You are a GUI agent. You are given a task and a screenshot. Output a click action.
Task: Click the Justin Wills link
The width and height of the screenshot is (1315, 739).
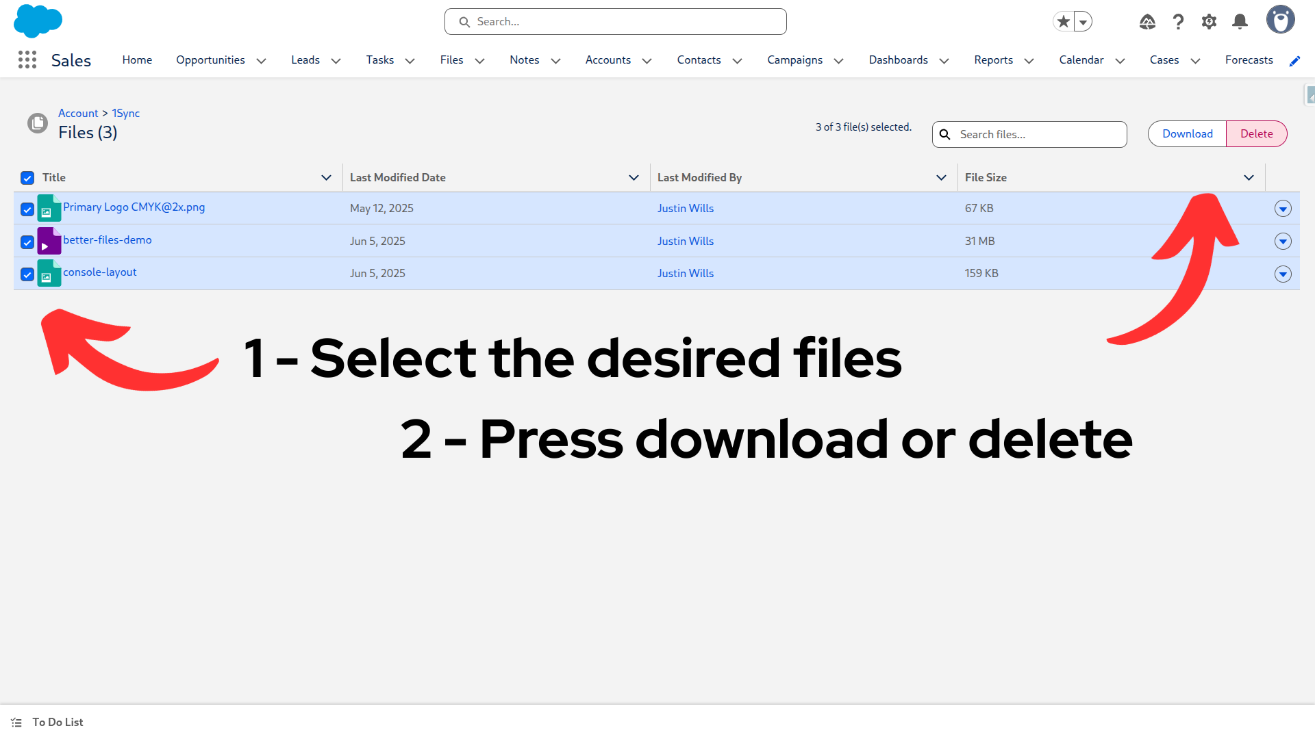click(686, 208)
